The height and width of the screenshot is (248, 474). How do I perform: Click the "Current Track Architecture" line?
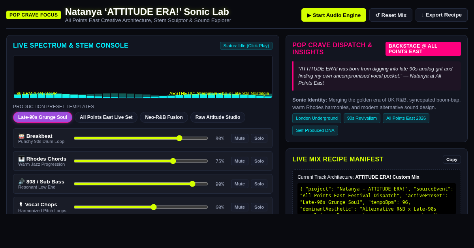pyautogui.click(x=358, y=177)
